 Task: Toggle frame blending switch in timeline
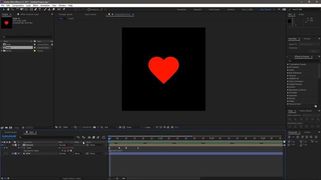93,137
